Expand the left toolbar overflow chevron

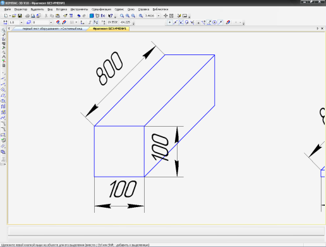pos(4,164)
